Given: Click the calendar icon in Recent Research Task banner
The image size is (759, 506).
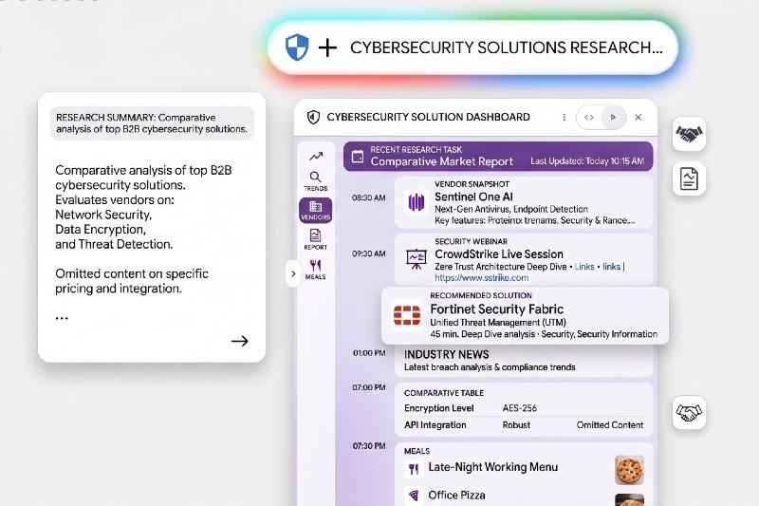Looking at the screenshot, I should (x=358, y=157).
